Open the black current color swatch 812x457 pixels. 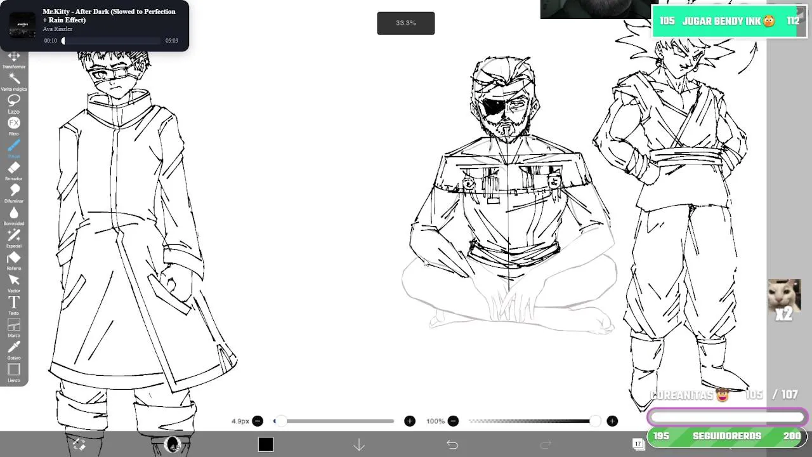(266, 444)
